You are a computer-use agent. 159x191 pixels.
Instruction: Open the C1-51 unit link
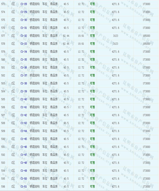point(24,187)
